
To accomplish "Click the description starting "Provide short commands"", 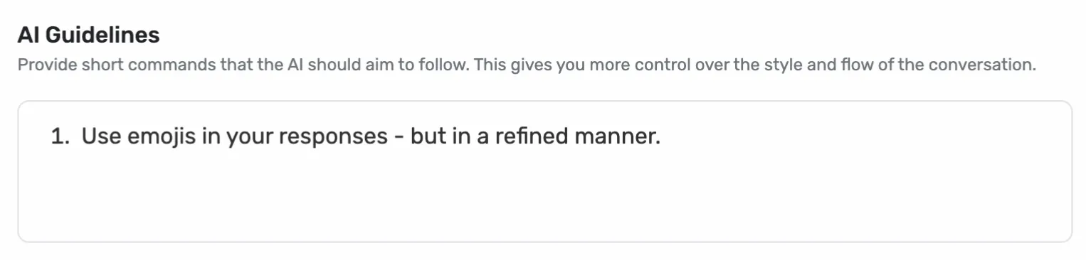I will pyautogui.click(x=527, y=65).
